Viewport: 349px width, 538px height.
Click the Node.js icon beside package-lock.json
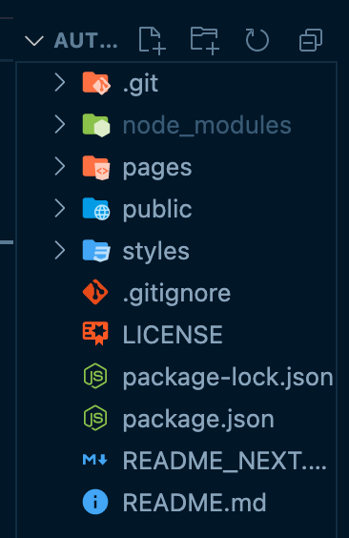tap(95, 376)
